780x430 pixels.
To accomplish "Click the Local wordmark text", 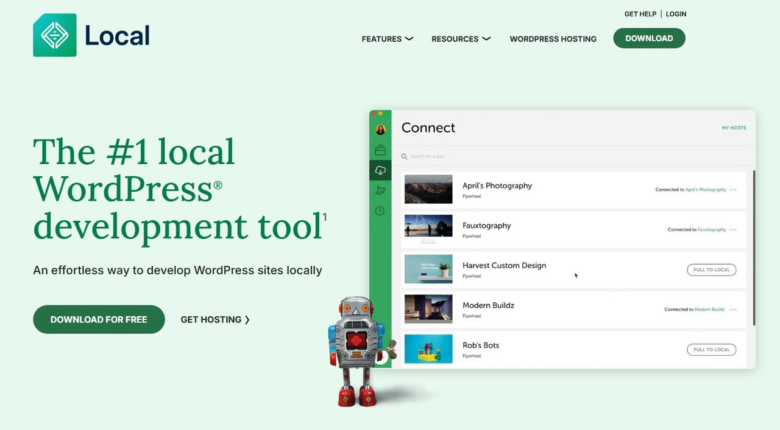I will point(117,35).
